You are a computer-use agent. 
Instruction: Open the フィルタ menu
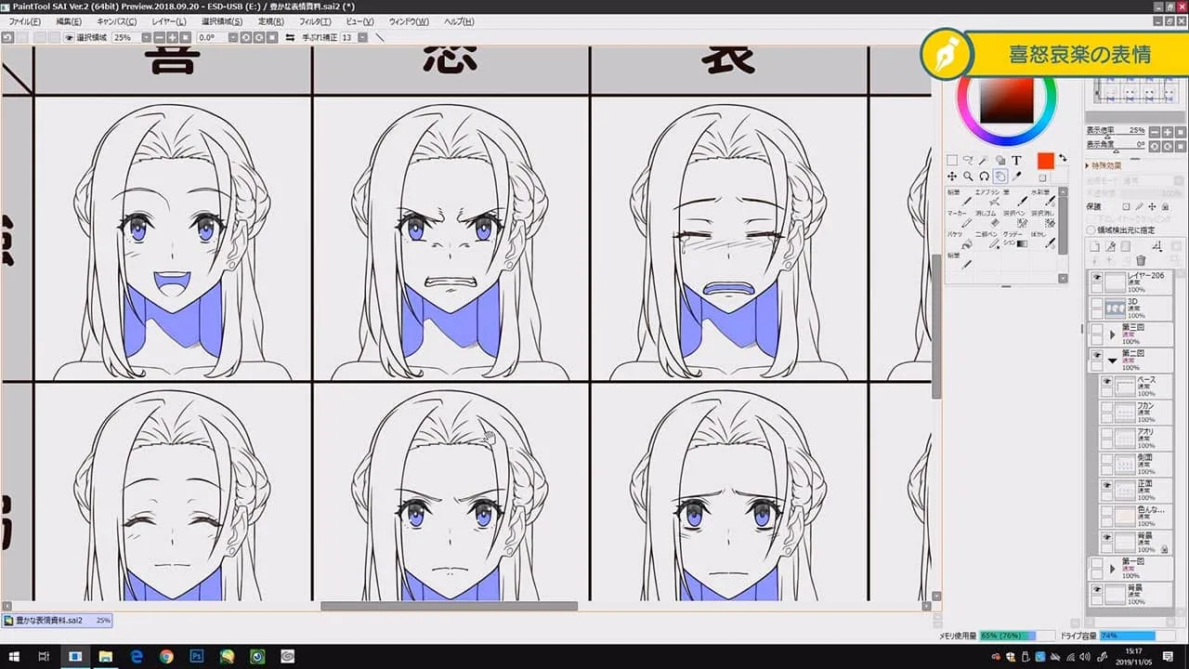pos(315,21)
